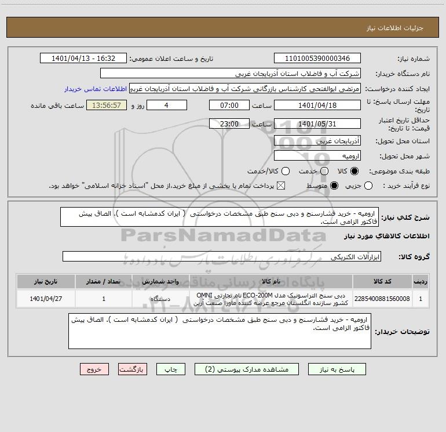This screenshot has height=432, width=446.
Task: Click the نام کالا column header
Action: click(271, 281)
